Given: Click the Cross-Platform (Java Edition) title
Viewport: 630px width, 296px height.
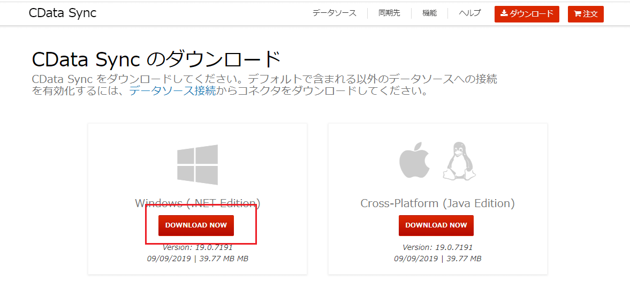Looking at the screenshot, I should coord(437,203).
